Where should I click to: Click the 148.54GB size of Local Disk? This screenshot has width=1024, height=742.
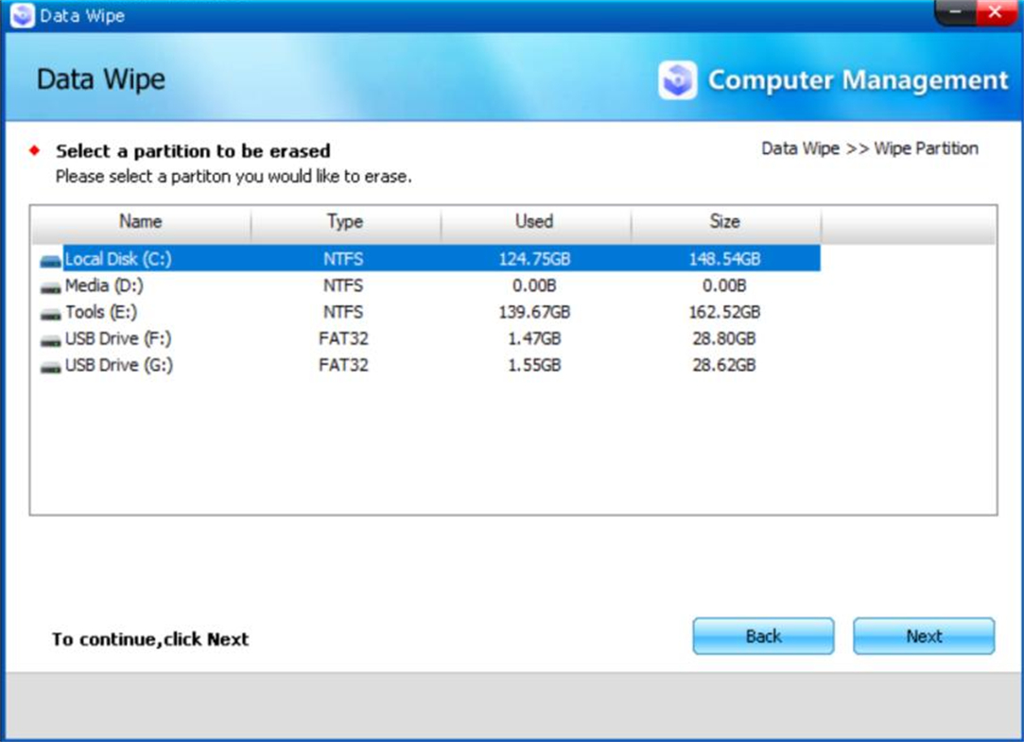(x=724, y=259)
